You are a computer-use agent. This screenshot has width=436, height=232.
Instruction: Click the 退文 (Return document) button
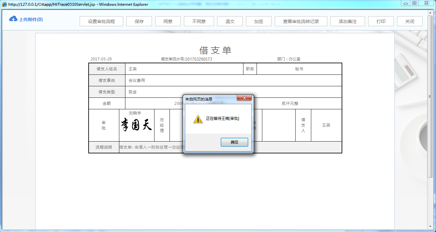(230, 21)
